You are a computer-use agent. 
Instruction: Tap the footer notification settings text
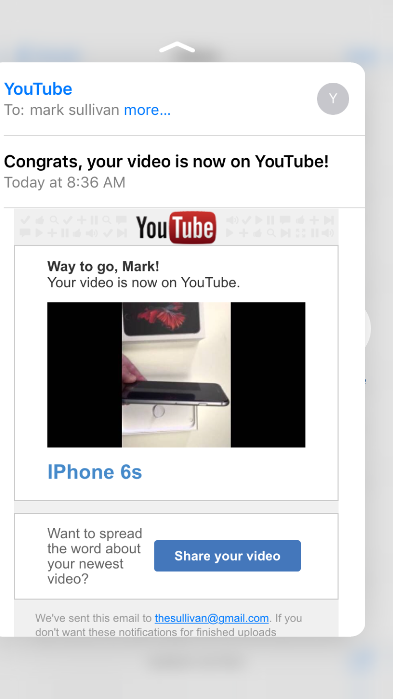169,625
